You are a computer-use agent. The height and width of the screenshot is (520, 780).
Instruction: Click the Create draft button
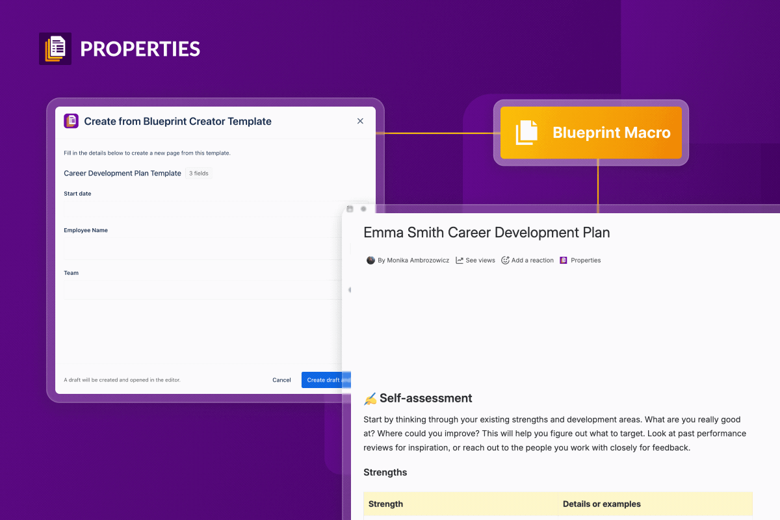coord(326,380)
